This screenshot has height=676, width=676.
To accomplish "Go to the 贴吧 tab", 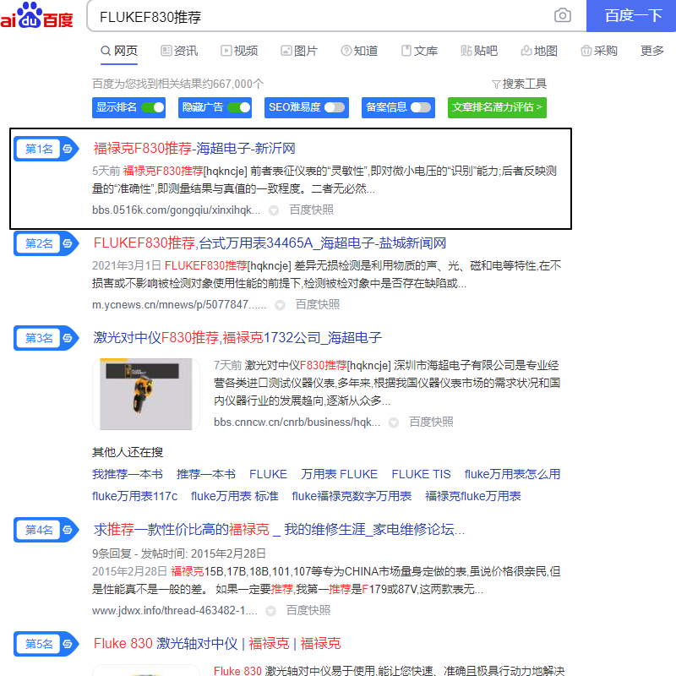I will [x=479, y=51].
